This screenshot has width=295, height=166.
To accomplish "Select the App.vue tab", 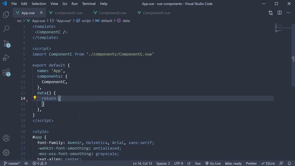I will 28,13.
